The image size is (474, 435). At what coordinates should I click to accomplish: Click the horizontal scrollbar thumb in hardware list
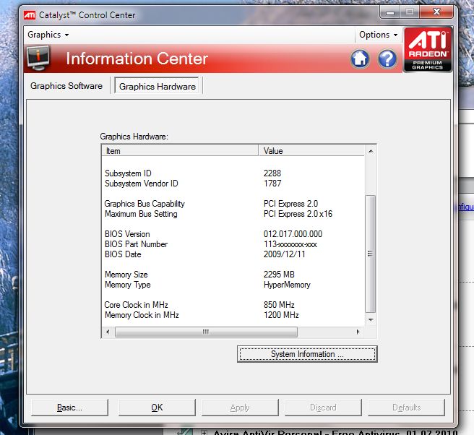click(x=206, y=332)
